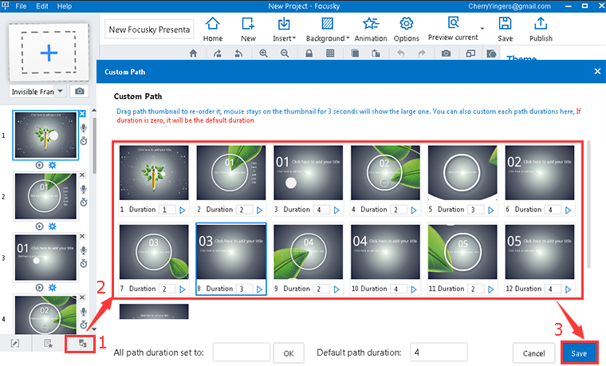
Task: Click the Cancel button
Action: [x=533, y=353]
